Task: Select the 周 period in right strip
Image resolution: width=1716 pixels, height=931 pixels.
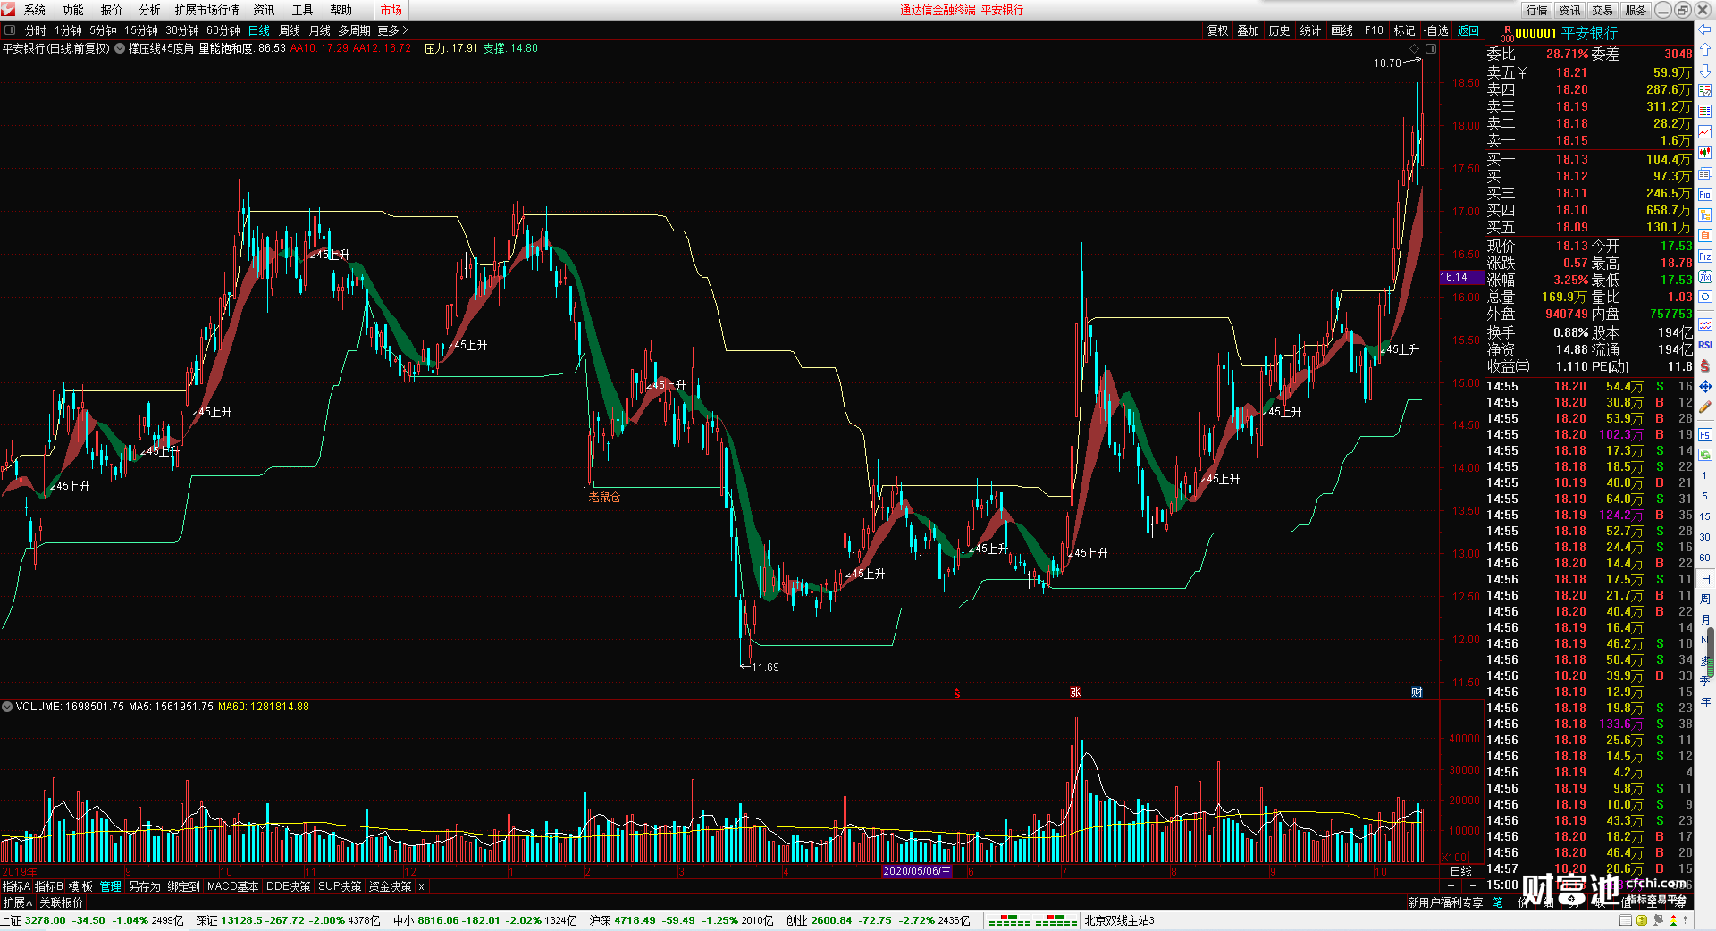Action: pos(1704,599)
